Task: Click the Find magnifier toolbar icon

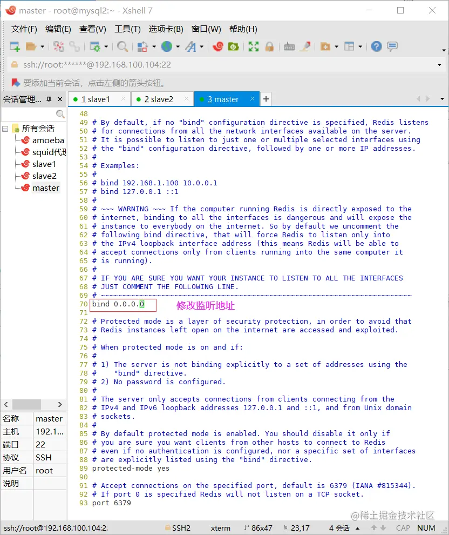Action: pos(123,46)
